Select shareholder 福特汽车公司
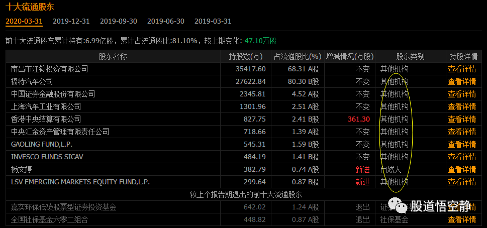The image size is (487, 228). tap(32, 81)
